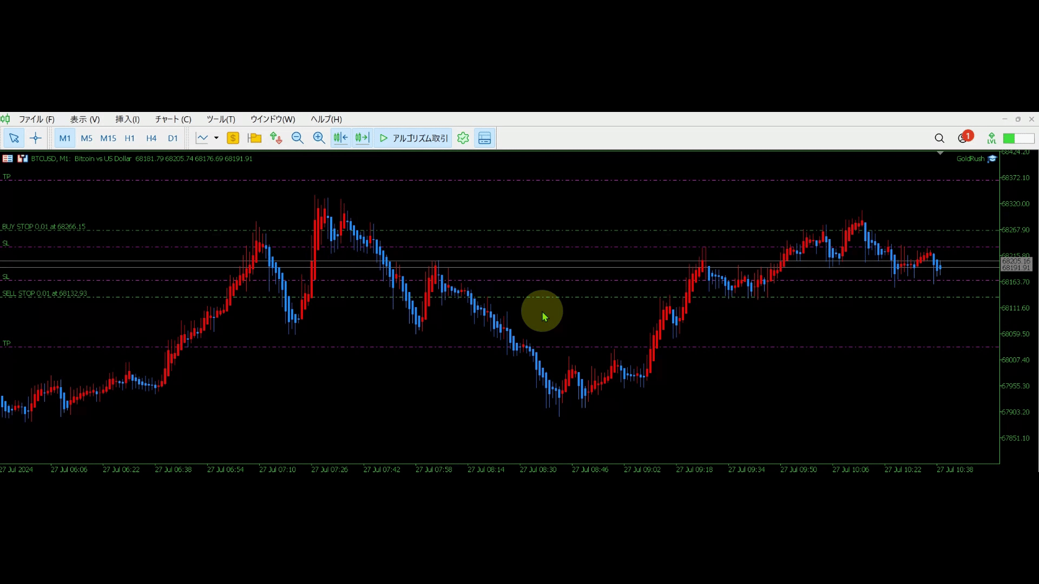The height and width of the screenshot is (584, 1039).
Task: Open the チャート (C) menu
Action: [173, 120]
